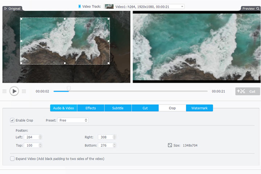Viewport: 261px width, 174px height.
Task: Click the playback timeline slider handle
Action: 69,88
